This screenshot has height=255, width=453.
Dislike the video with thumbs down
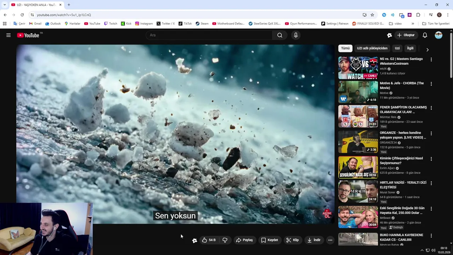(x=225, y=240)
